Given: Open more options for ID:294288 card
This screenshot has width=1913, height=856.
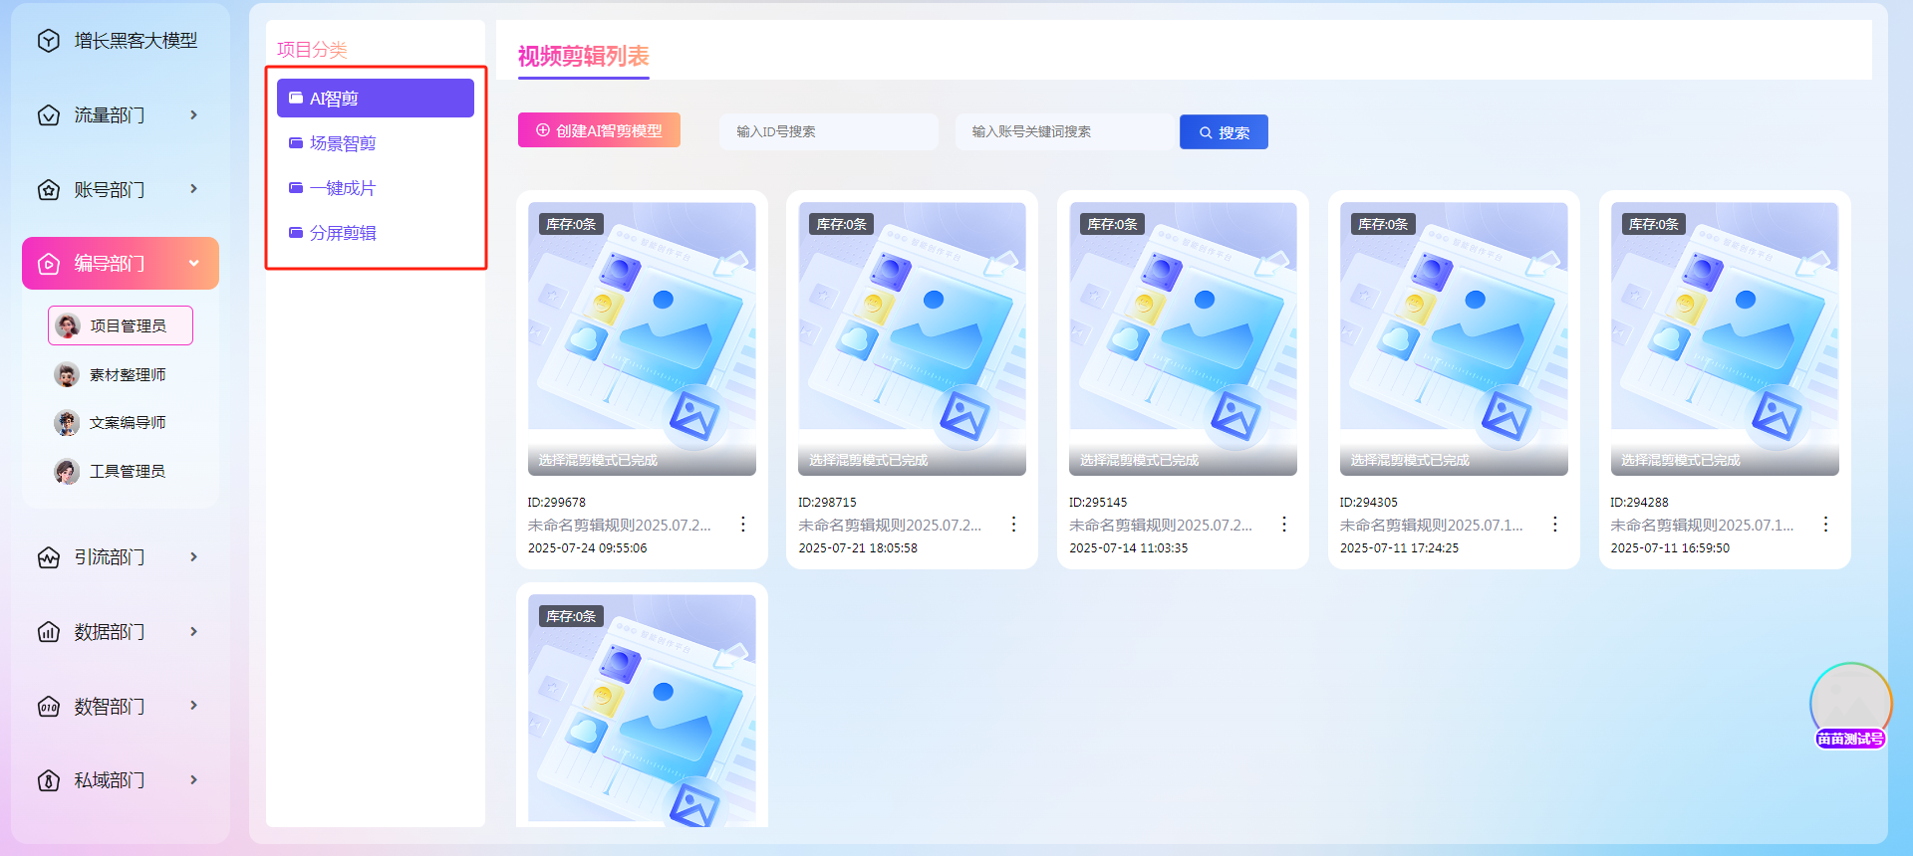Looking at the screenshot, I should [x=1825, y=525].
